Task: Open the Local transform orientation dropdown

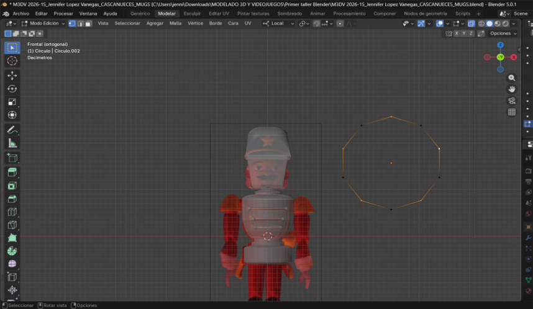Action: (277, 24)
